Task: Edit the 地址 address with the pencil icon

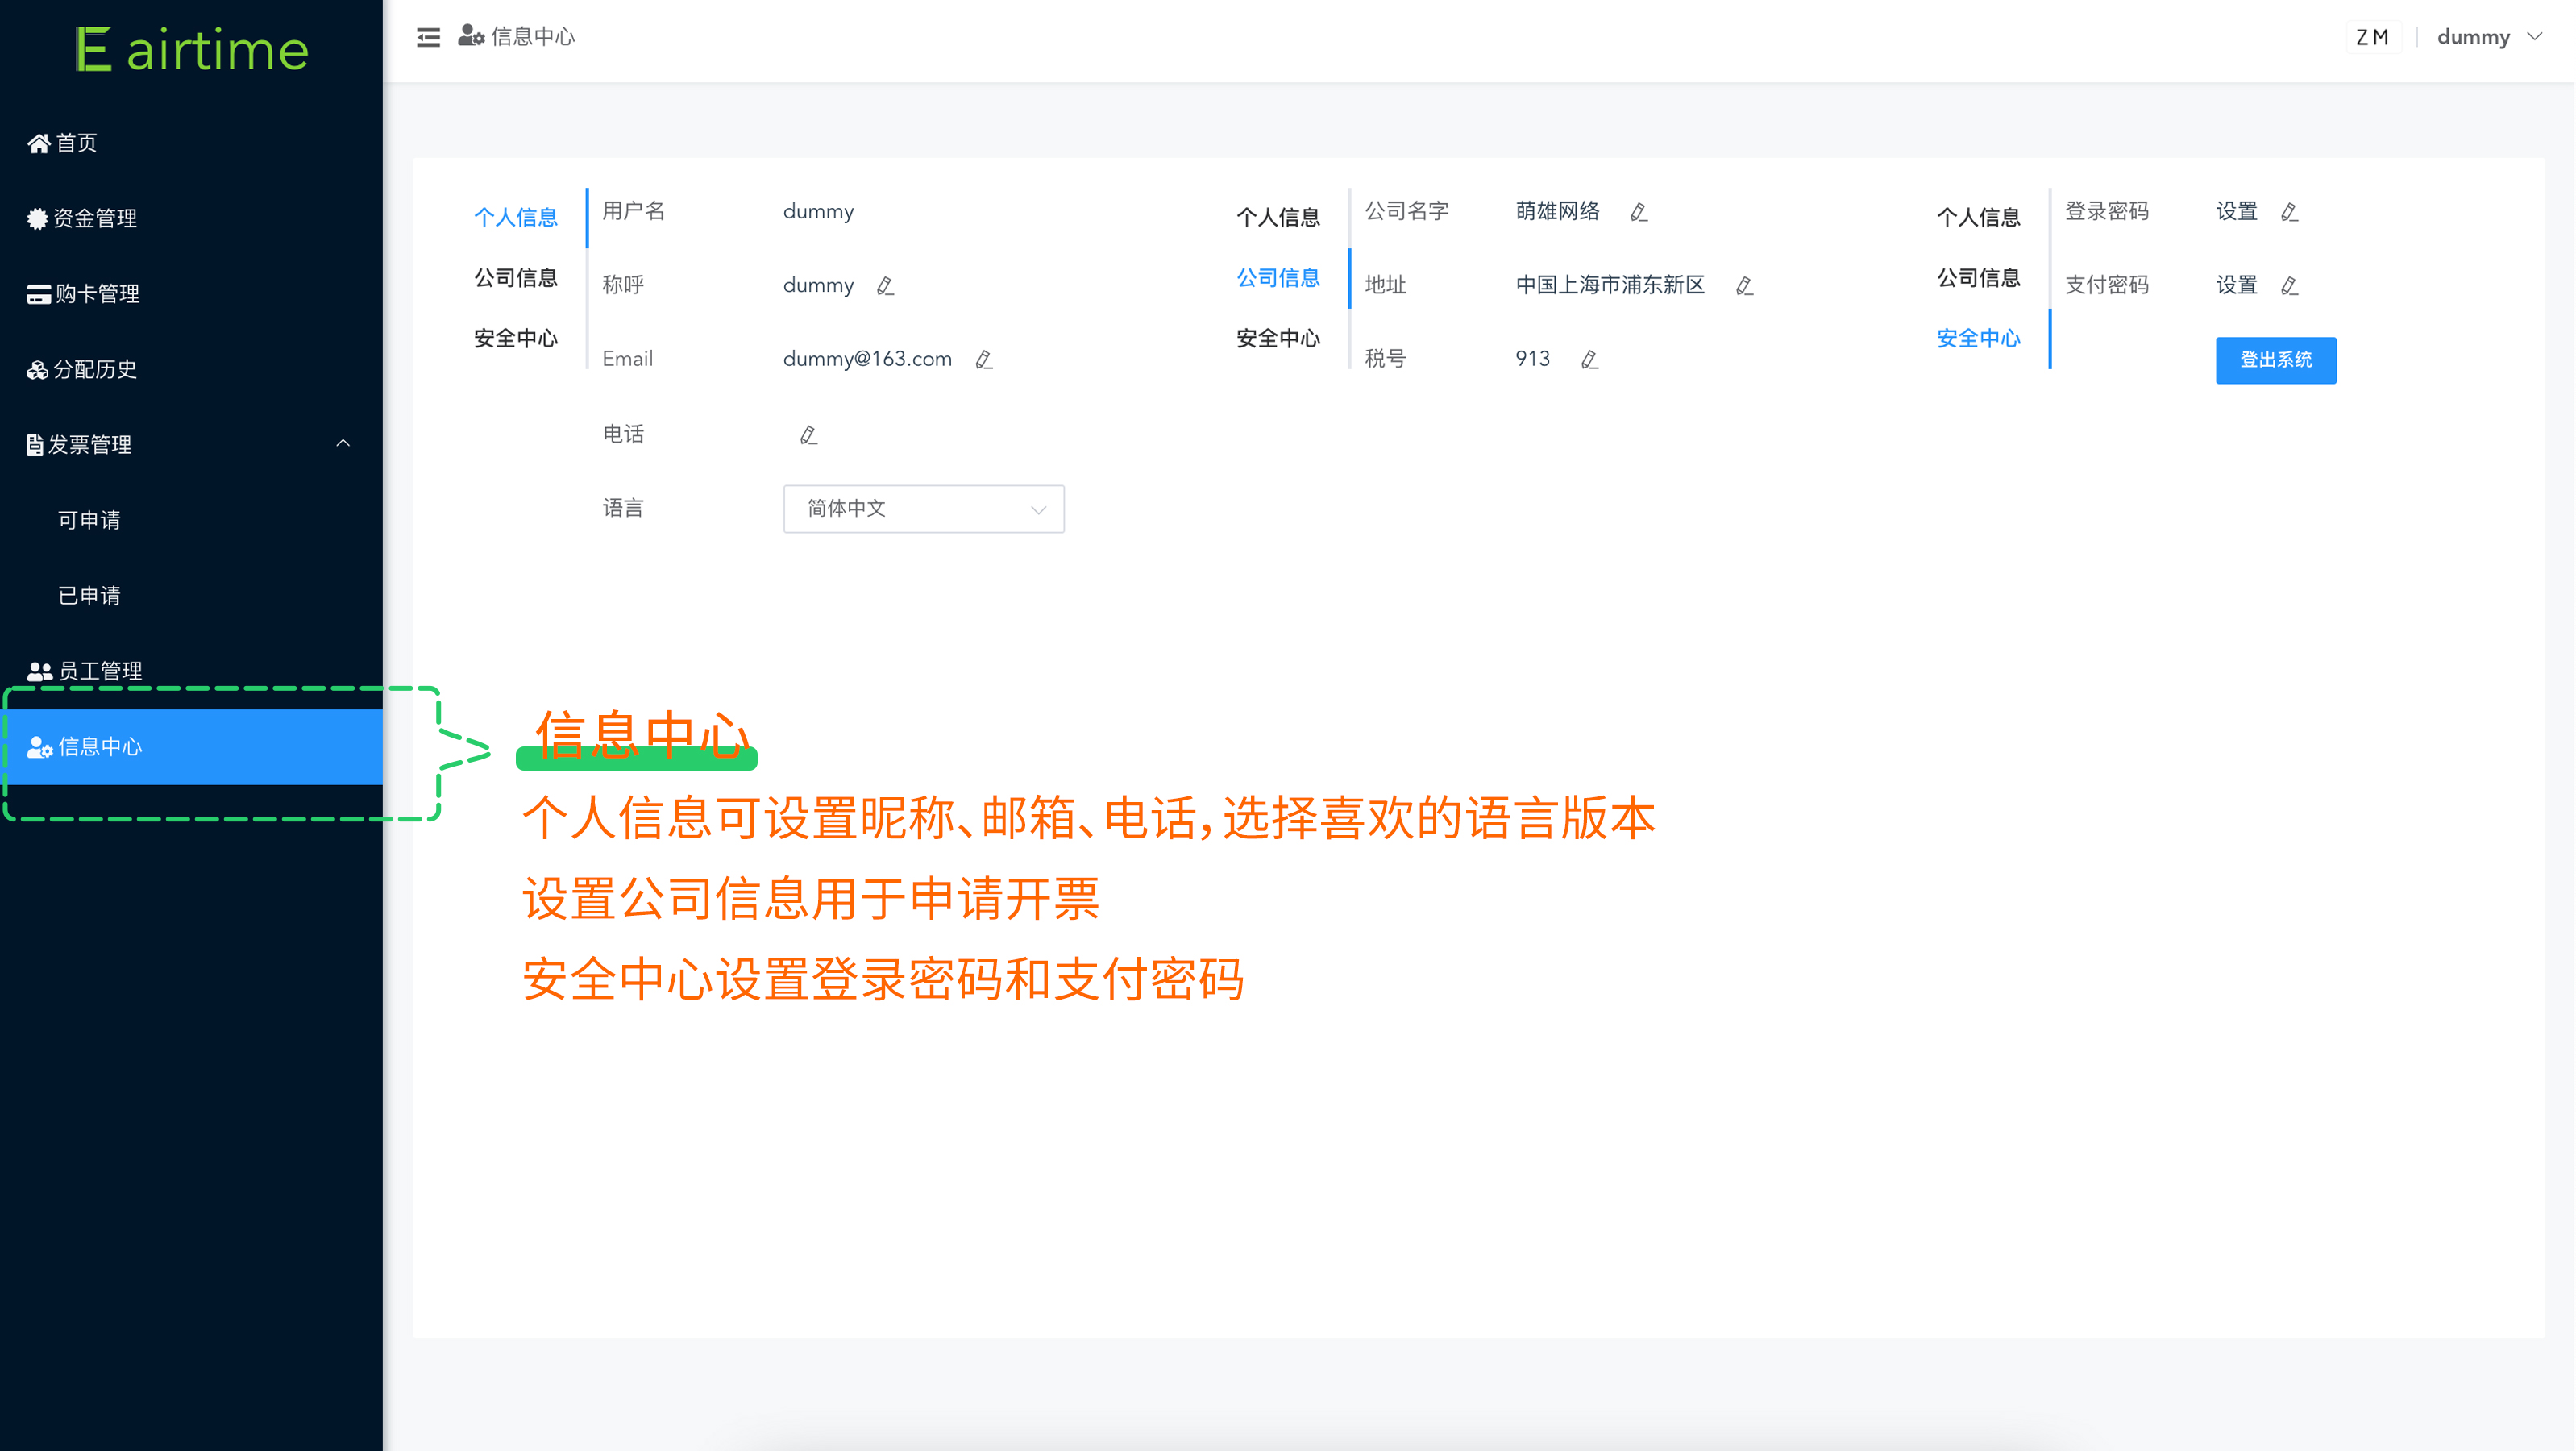Action: tap(1745, 286)
